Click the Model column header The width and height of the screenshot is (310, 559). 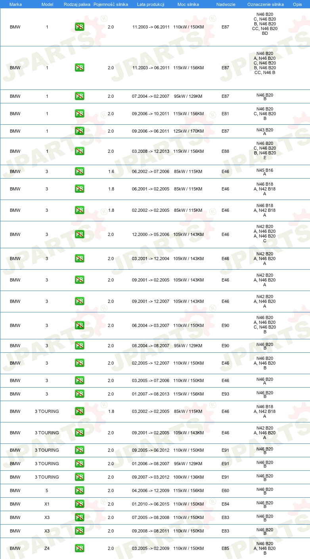click(x=47, y=4)
